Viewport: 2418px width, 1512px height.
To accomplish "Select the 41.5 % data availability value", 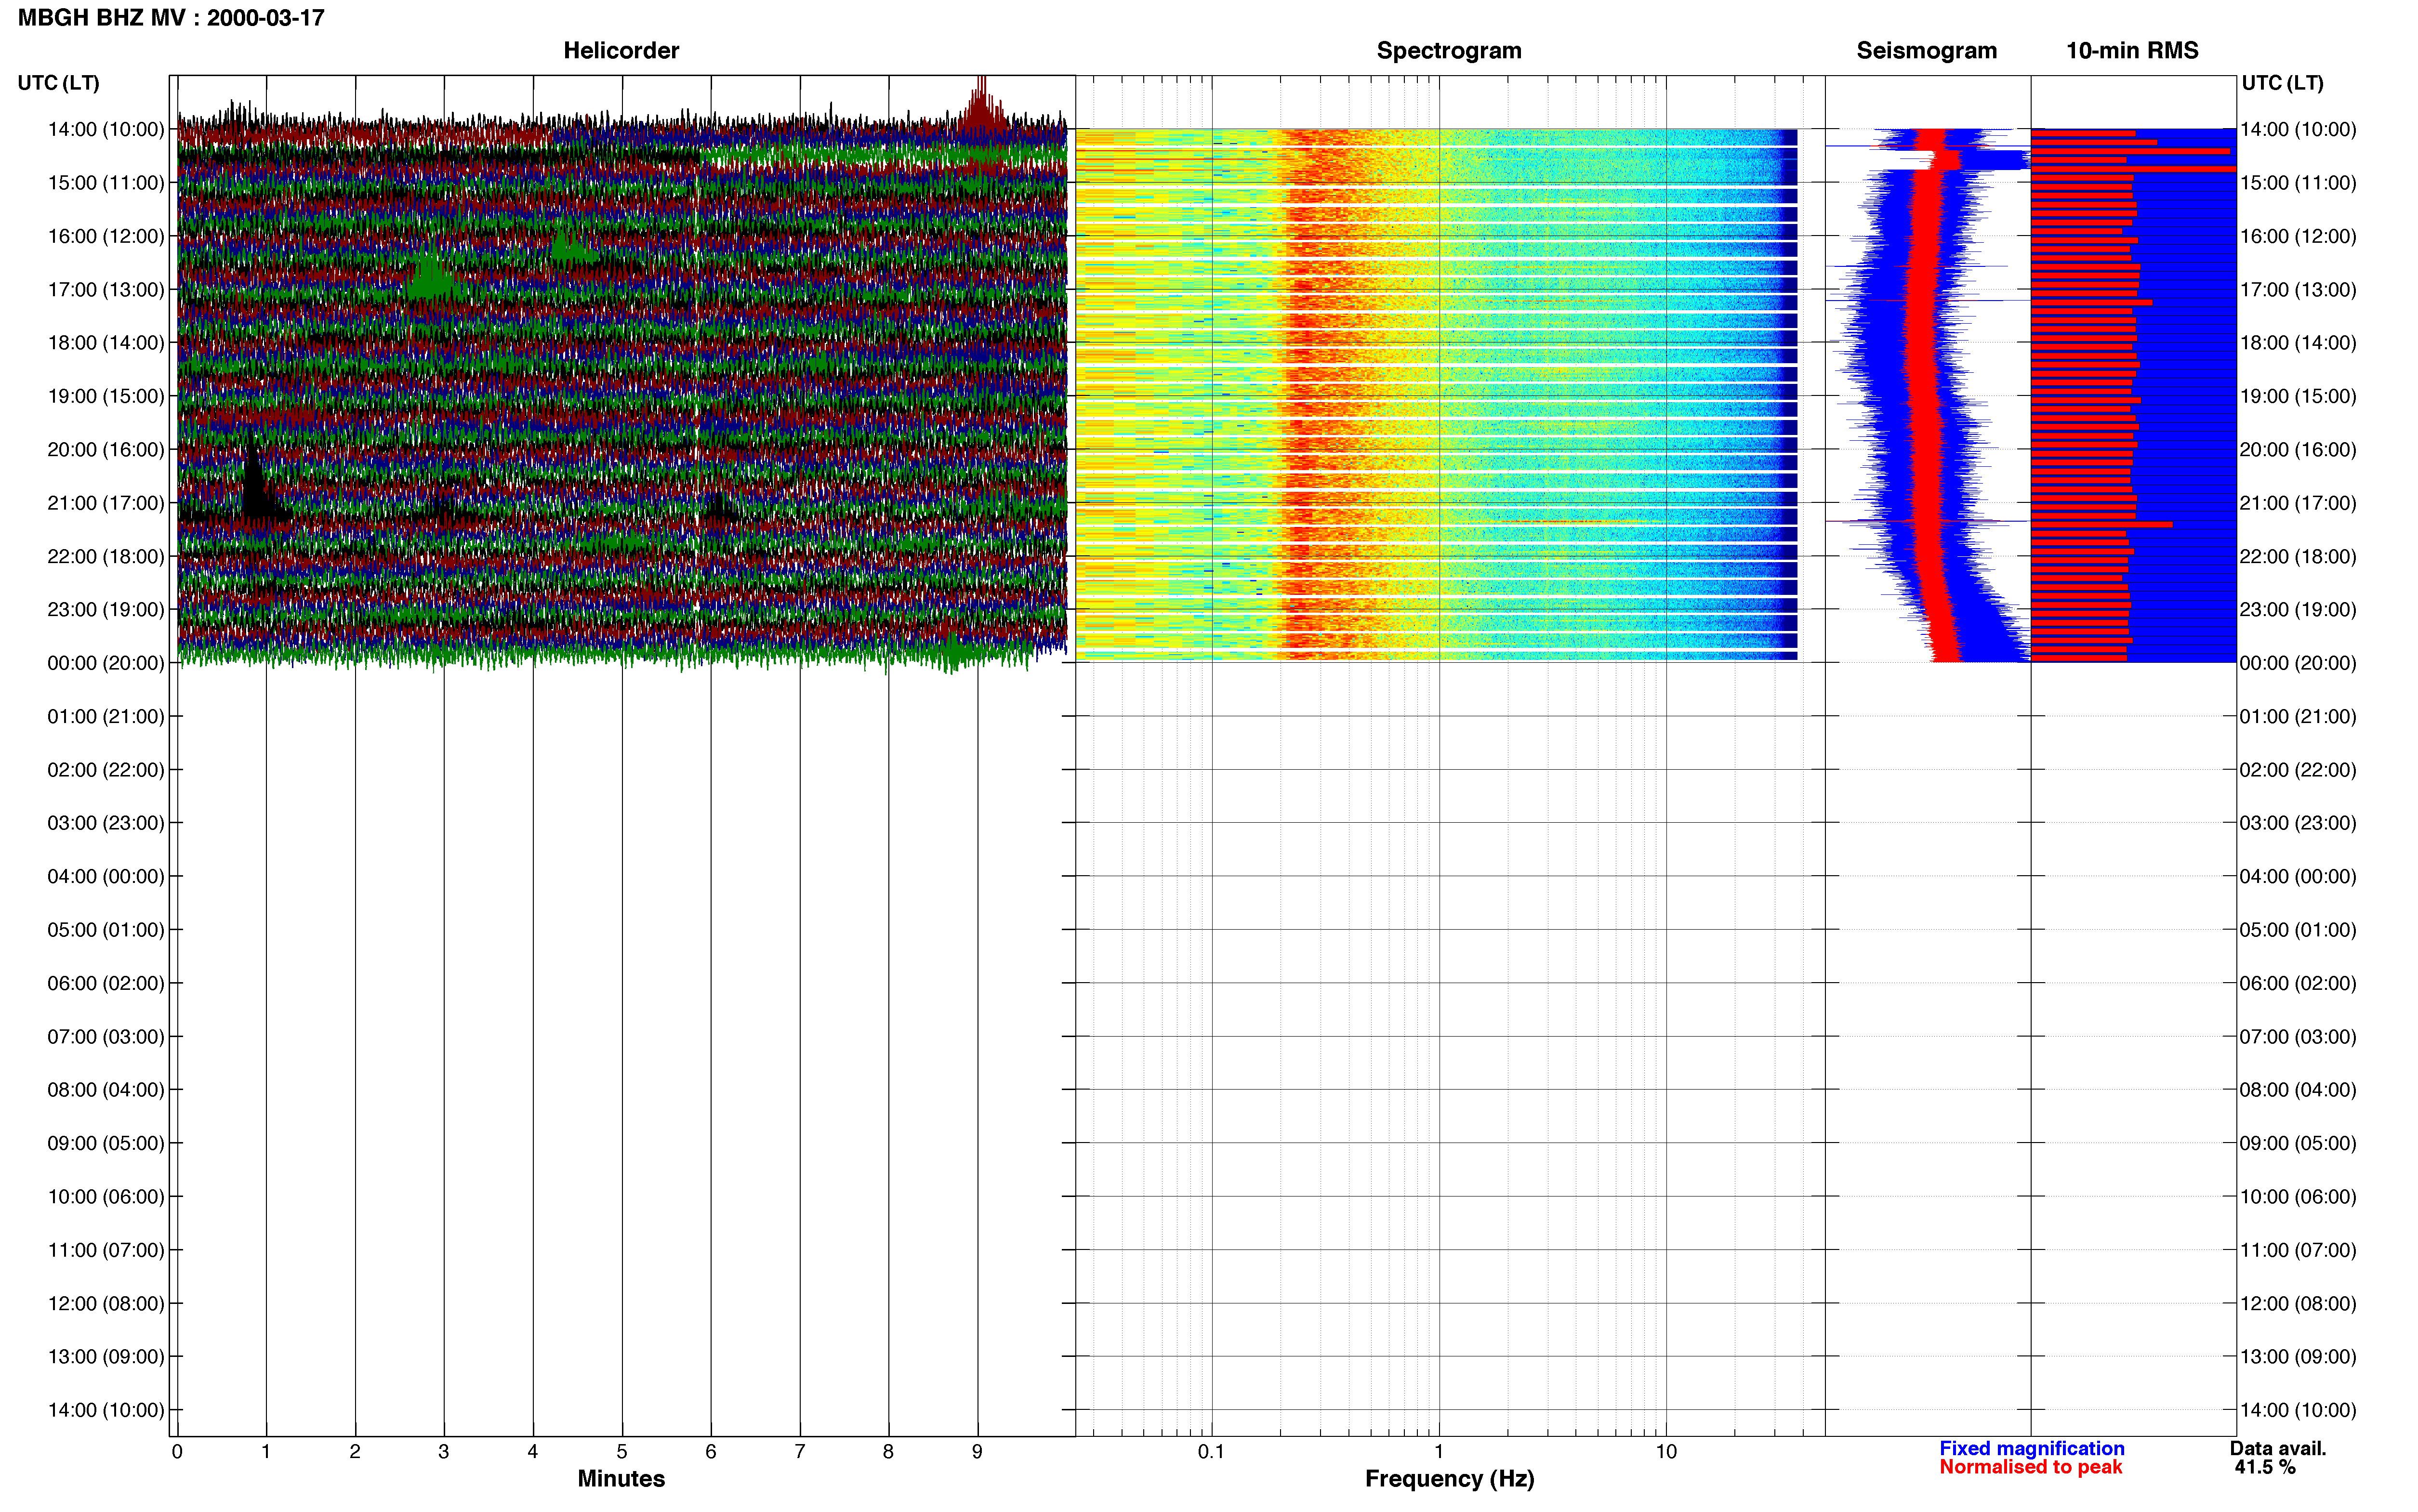I will [2265, 1467].
